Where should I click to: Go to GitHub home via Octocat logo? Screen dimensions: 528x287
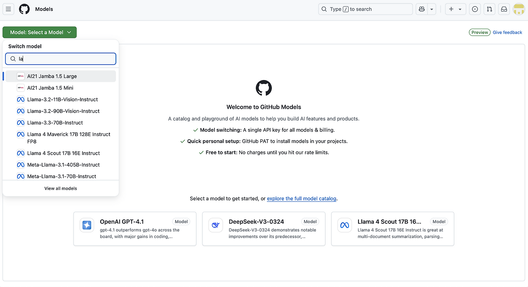pyautogui.click(x=24, y=9)
